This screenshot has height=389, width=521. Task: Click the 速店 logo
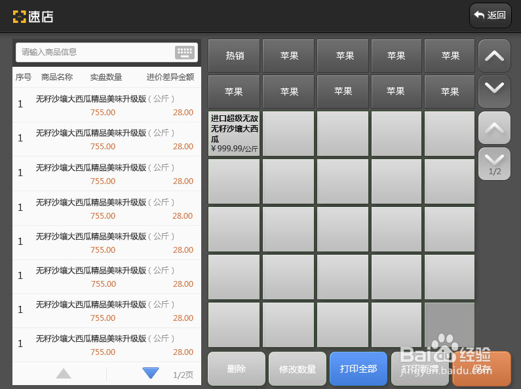coord(33,16)
